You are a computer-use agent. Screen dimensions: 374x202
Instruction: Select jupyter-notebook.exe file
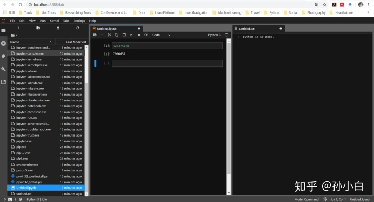[46, 106]
